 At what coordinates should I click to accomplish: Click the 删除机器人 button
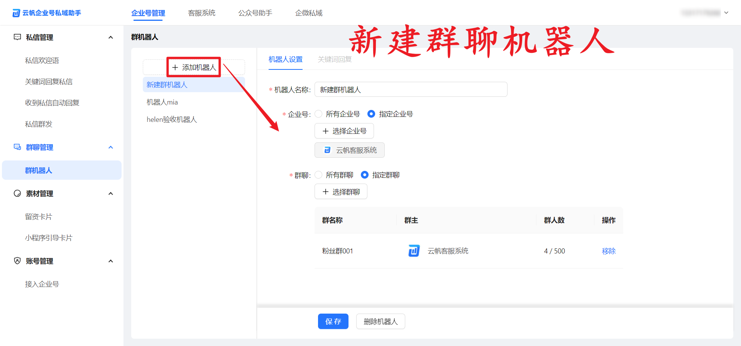tap(381, 321)
